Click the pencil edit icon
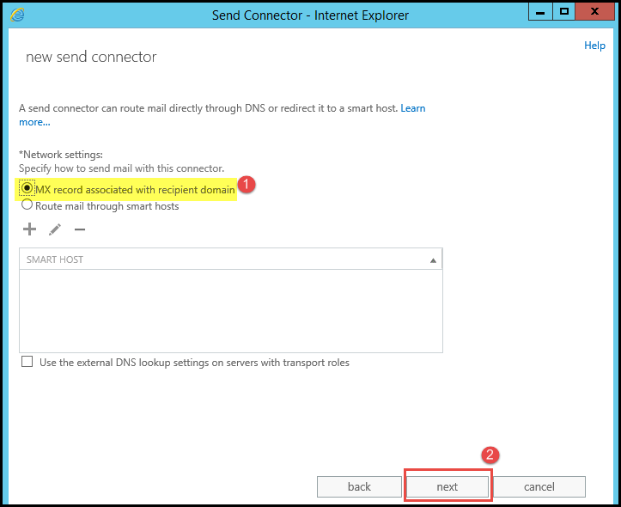This screenshot has height=507, width=621. (x=55, y=229)
